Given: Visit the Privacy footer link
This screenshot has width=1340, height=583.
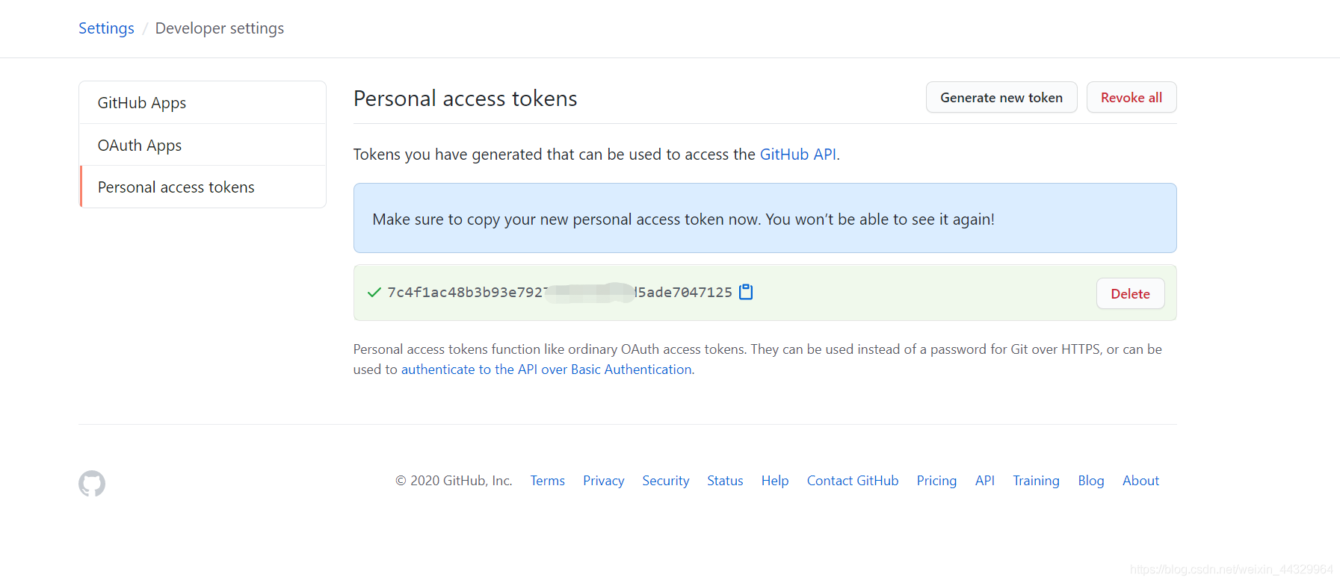Looking at the screenshot, I should pyautogui.click(x=603, y=481).
